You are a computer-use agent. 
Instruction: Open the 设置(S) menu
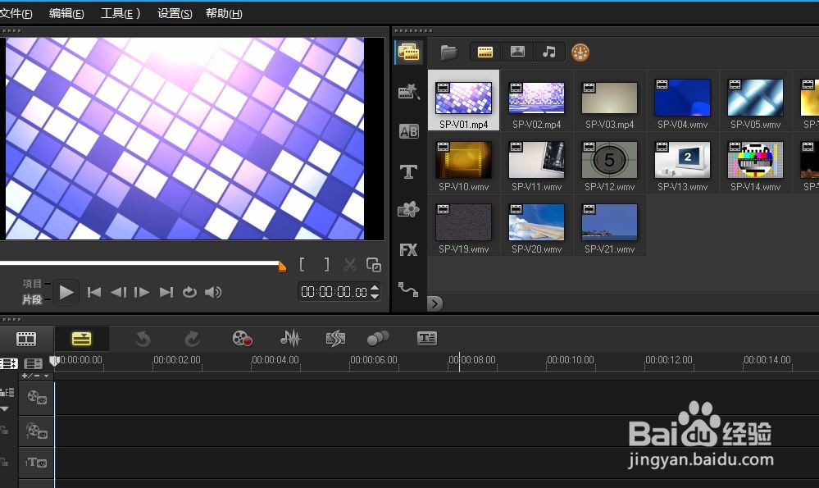click(x=175, y=13)
